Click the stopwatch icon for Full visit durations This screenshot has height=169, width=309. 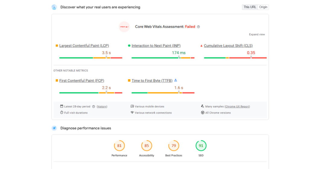coord(62,113)
